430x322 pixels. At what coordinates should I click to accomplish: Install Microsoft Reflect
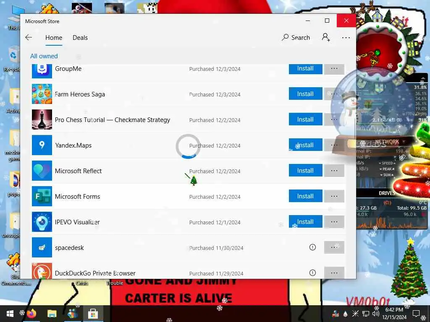click(306, 171)
